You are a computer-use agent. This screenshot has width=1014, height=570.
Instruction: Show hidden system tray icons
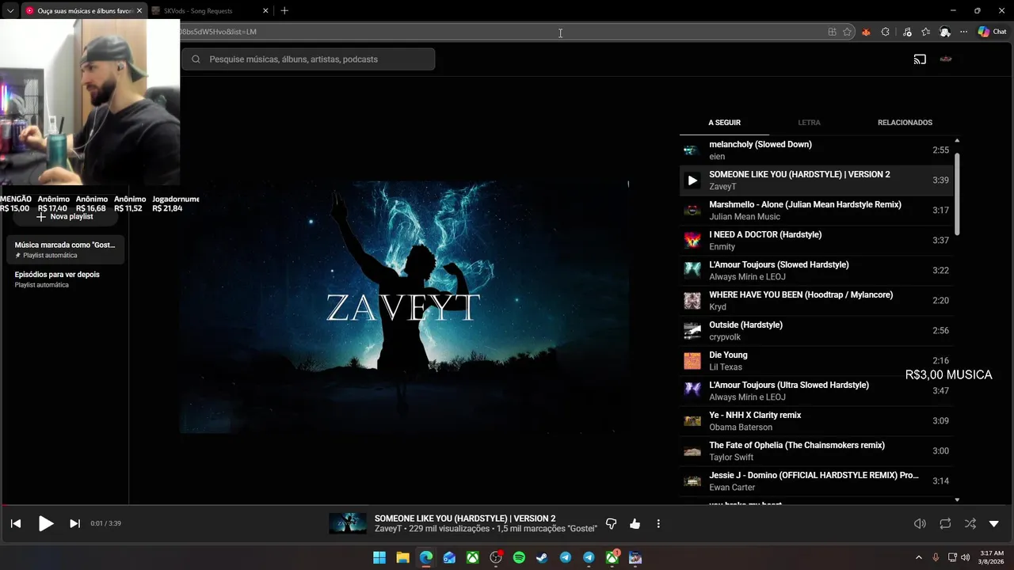click(x=919, y=557)
